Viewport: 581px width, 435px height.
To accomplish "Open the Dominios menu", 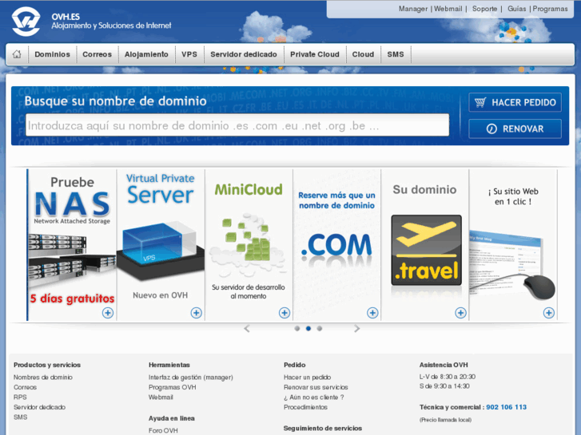I will [52, 54].
